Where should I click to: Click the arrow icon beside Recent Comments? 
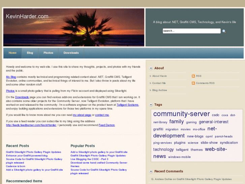(x=151, y=171)
